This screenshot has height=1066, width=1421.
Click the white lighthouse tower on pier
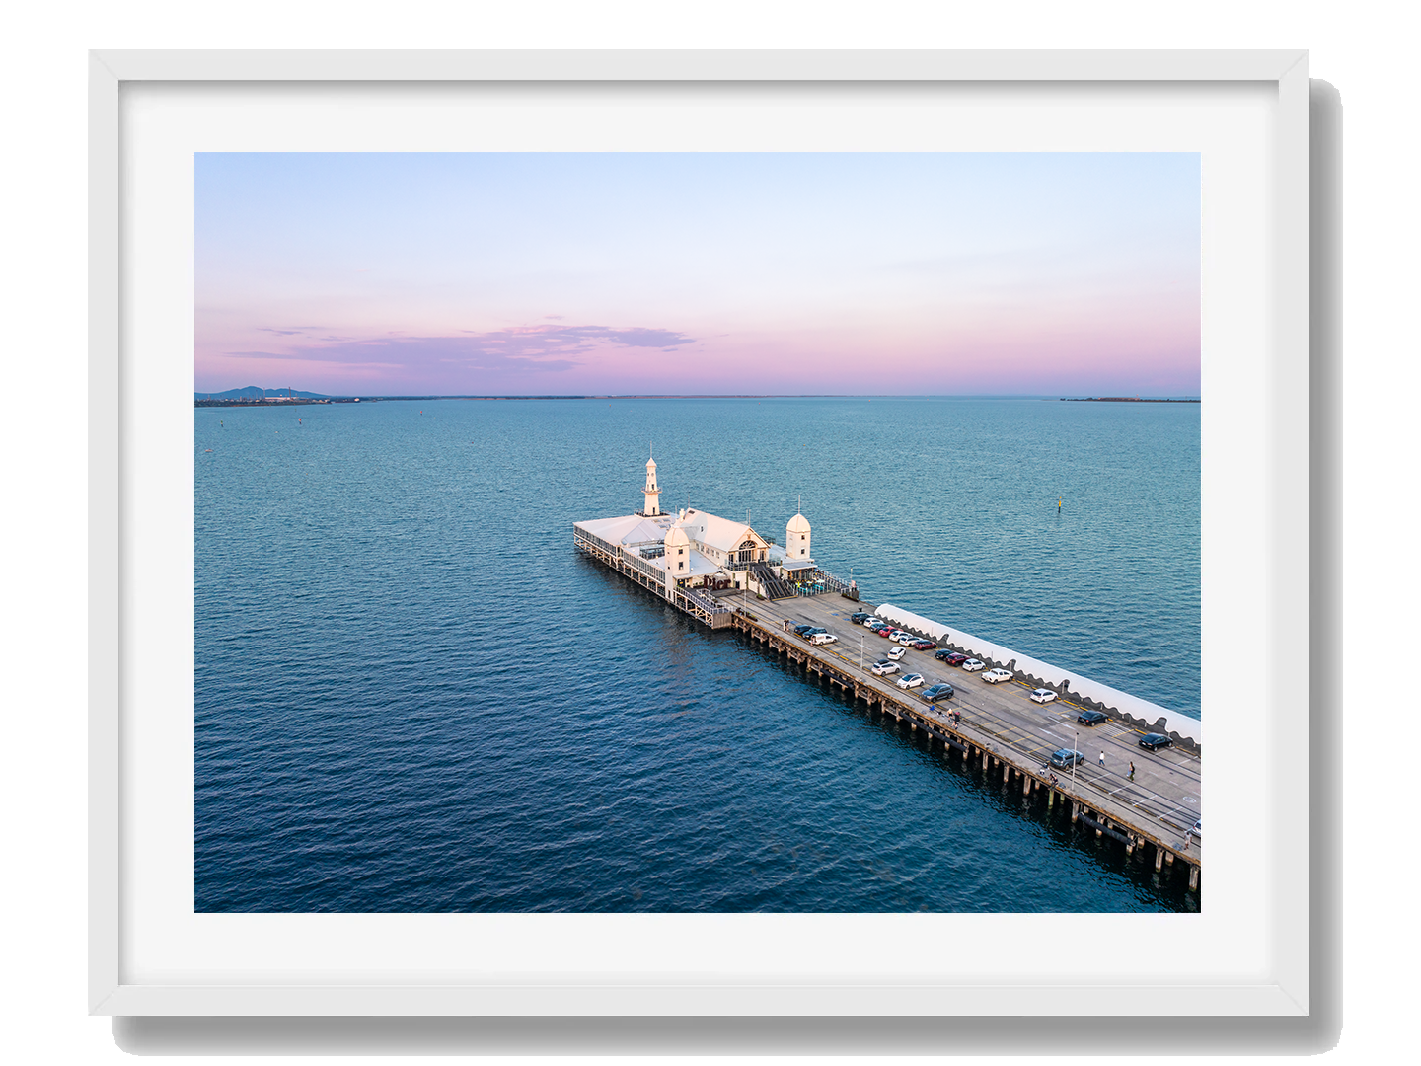(x=651, y=487)
